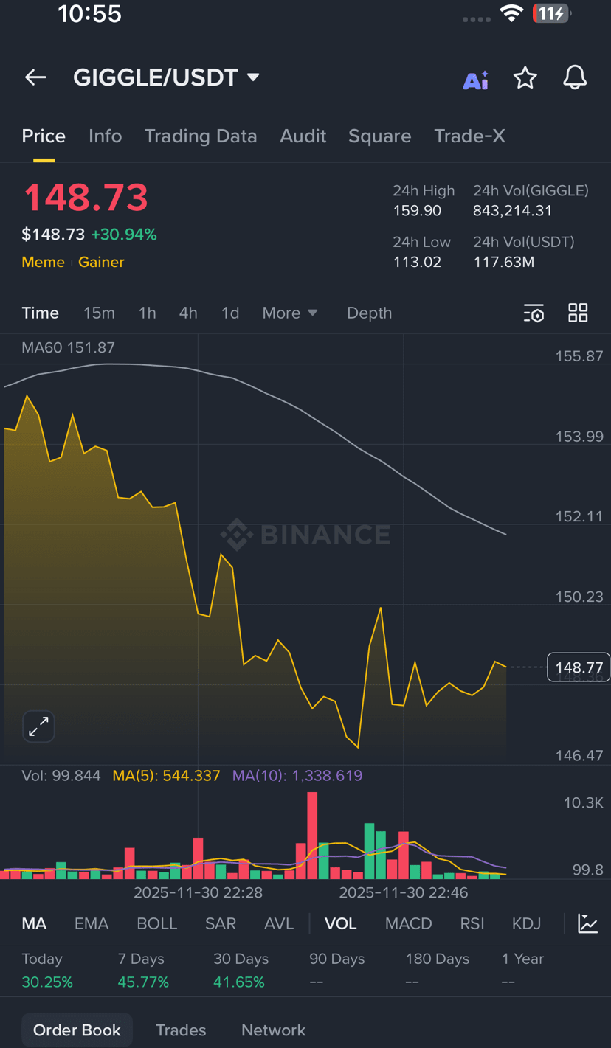Viewport: 611px width, 1048px height.
Task: Open the Order Book section
Action: [x=77, y=1030]
